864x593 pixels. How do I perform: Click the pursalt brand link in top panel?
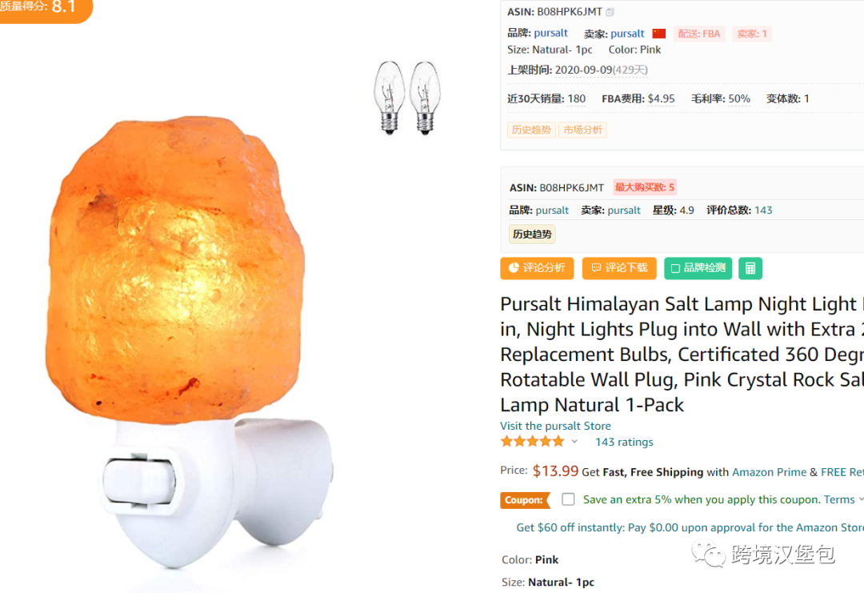pos(550,33)
